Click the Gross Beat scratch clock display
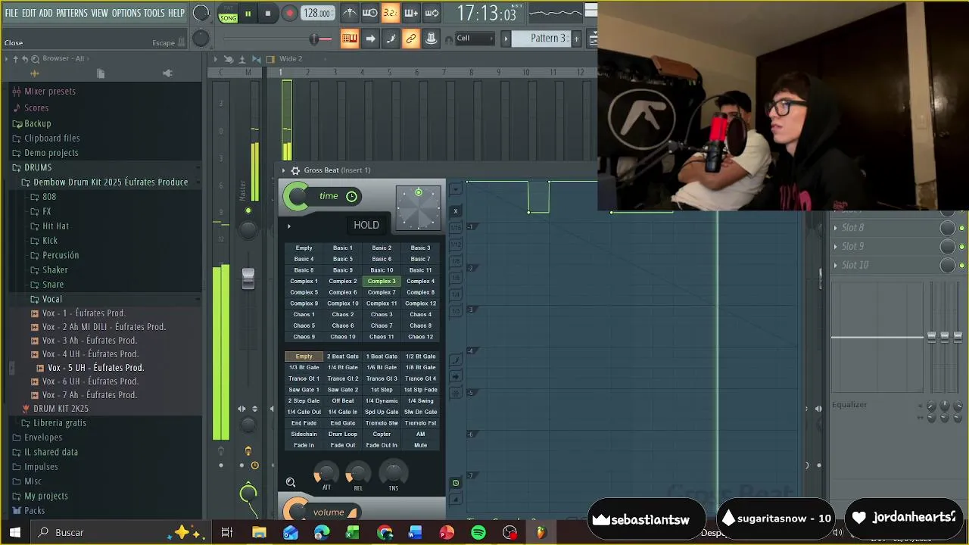Viewport: 969px width, 545px height. coord(418,207)
